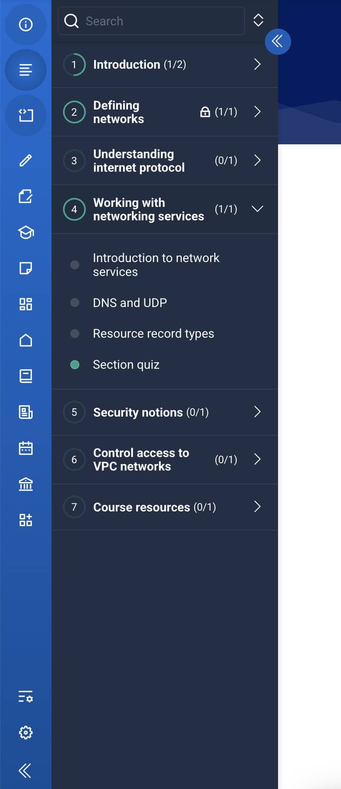Click the graduation cap icon
Image resolution: width=341 pixels, height=789 pixels.
coord(26,232)
